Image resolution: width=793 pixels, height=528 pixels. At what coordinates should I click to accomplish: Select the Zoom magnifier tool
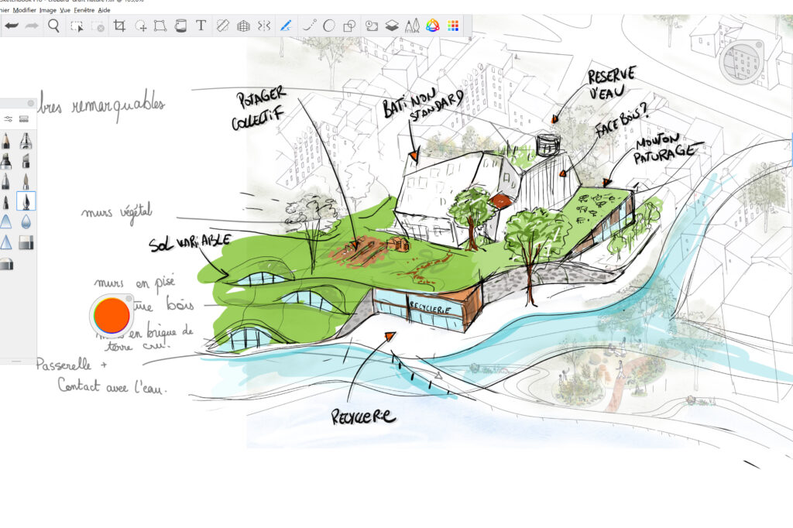[x=53, y=26]
